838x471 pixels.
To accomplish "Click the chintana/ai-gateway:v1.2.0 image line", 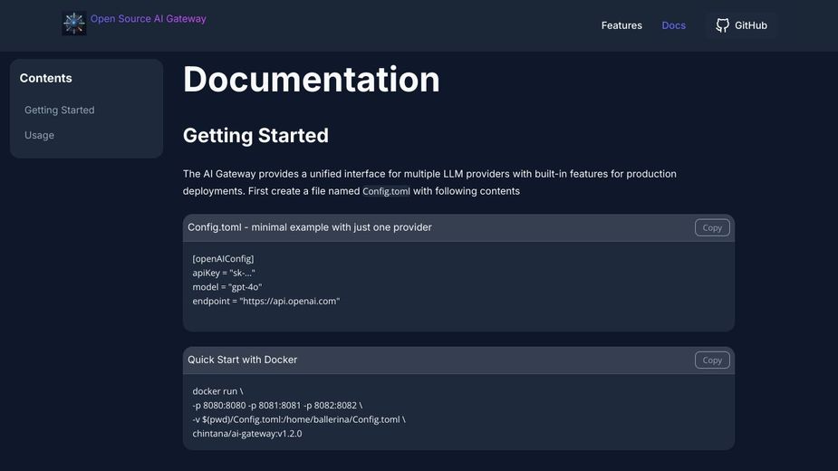I will [247, 434].
